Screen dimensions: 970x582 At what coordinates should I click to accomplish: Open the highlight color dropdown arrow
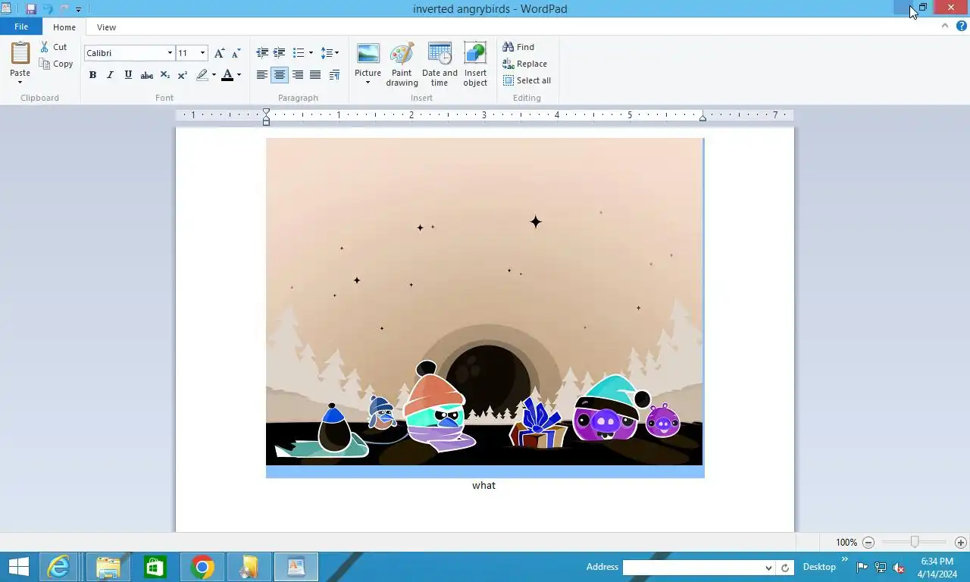point(214,75)
